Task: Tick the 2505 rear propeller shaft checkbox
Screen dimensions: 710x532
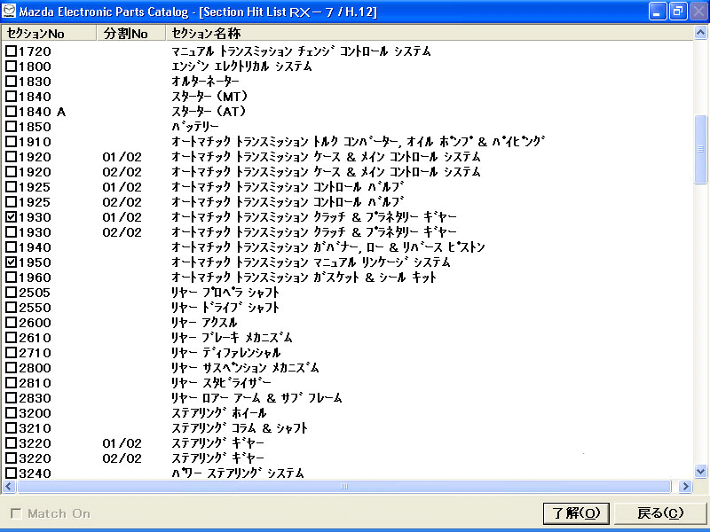Action: [11, 293]
